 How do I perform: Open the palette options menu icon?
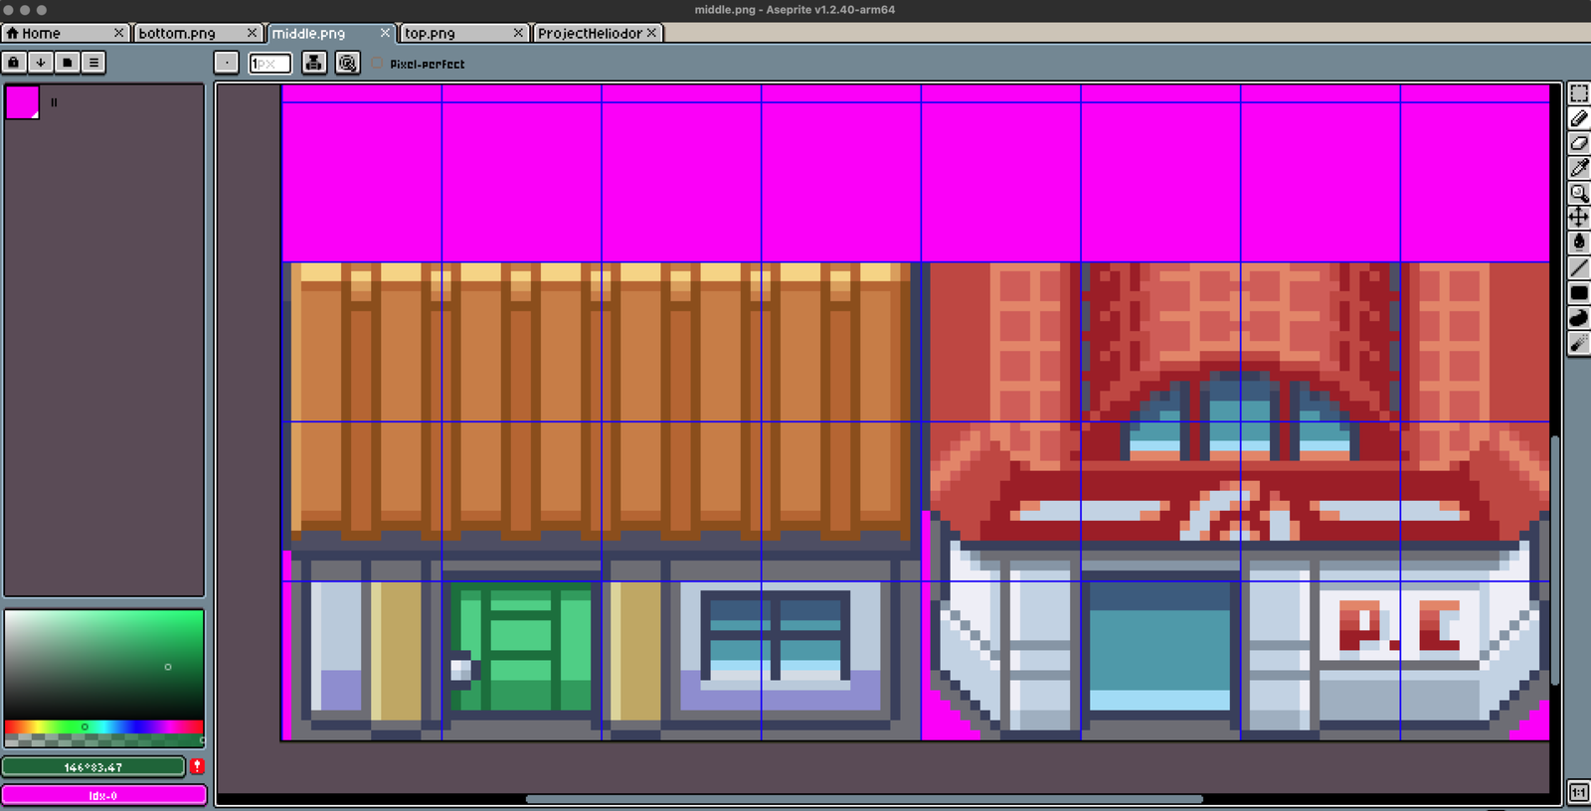(93, 63)
